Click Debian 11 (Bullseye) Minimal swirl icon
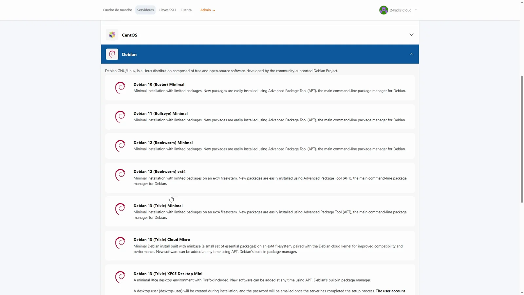The width and height of the screenshot is (524, 295). click(120, 117)
